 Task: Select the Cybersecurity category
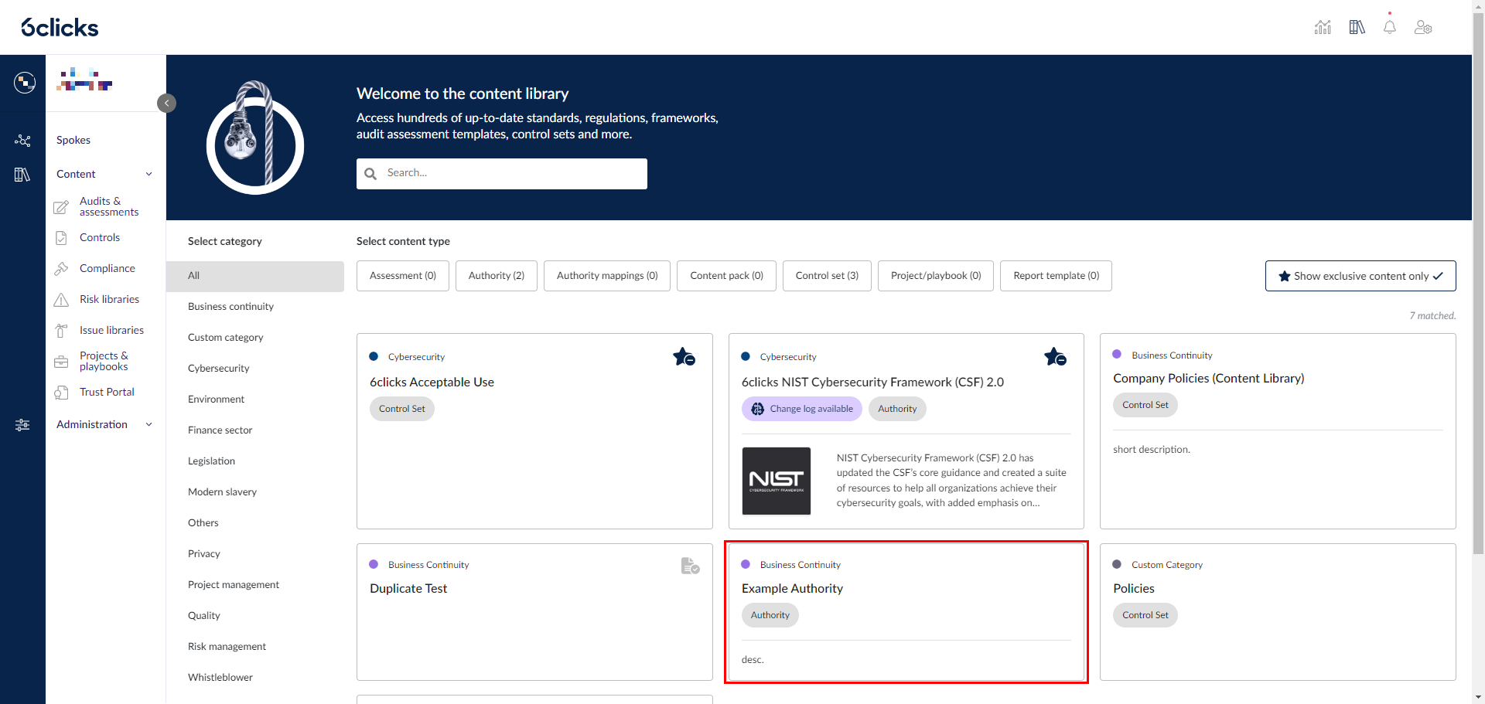click(218, 369)
